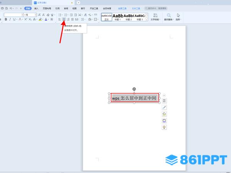Open a new document tab with plus

coord(79,3)
